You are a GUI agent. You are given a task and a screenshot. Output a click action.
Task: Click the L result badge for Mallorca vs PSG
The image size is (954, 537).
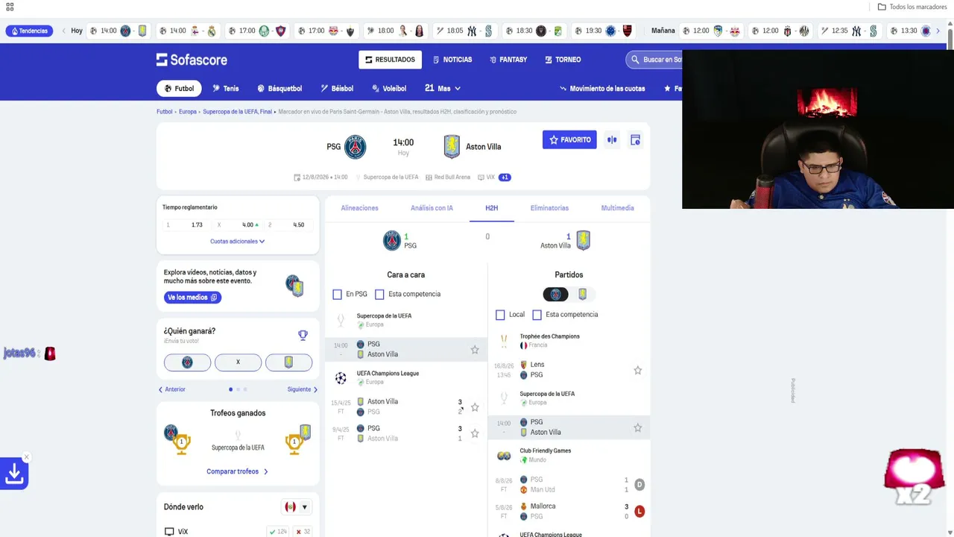pyautogui.click(x=639, y=512)
